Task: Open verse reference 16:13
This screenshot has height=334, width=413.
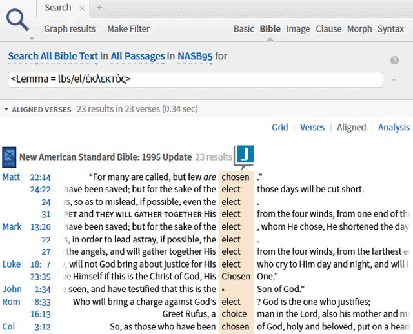Action: point(40,314)
